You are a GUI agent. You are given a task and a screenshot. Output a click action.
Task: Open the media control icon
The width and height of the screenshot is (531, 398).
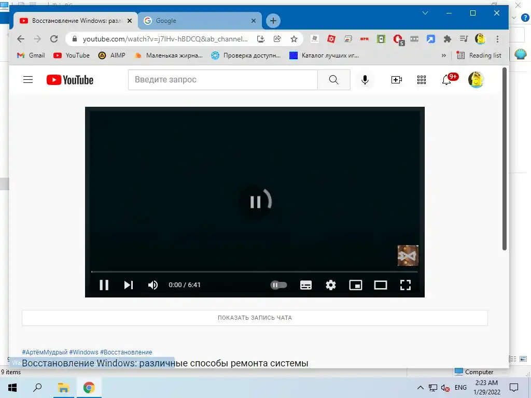click(464, 39)
